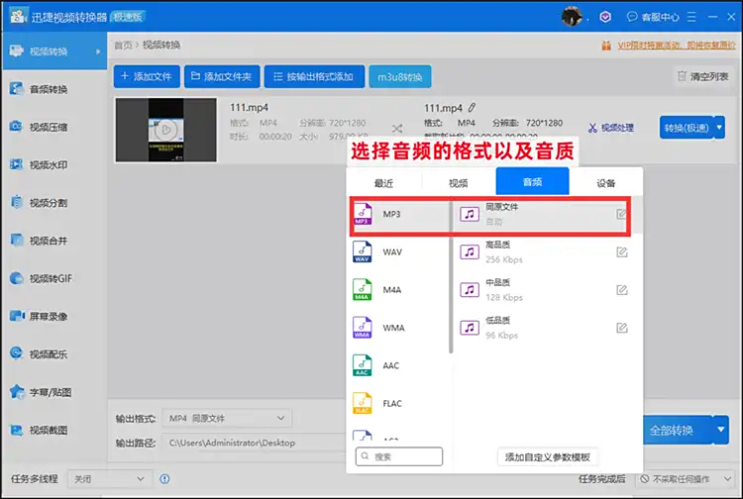Switch to the 视频 format tab
Viewport: 743px width, 499px height.
[x=458, y=183]
